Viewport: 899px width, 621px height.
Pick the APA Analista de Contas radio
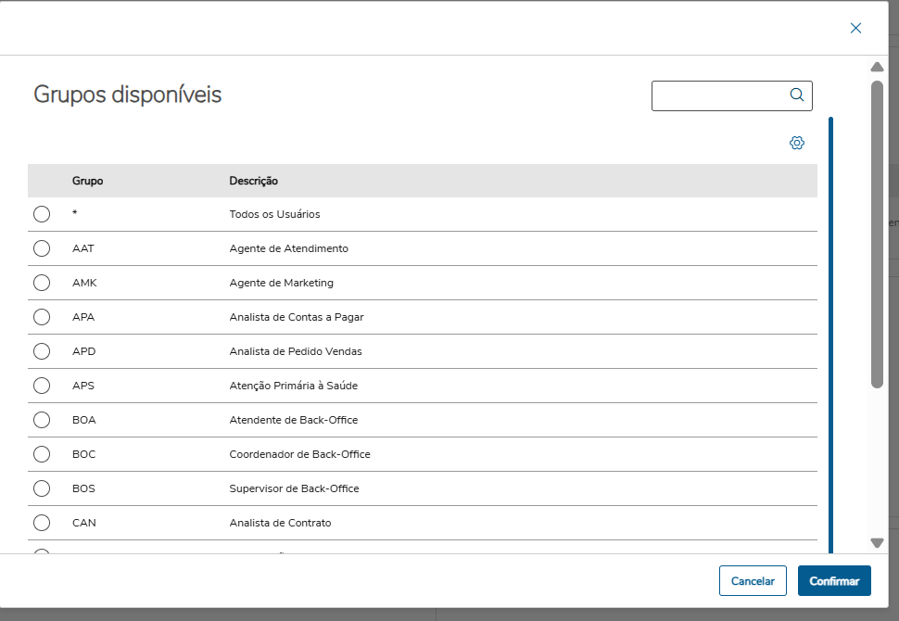pos(42,317)
